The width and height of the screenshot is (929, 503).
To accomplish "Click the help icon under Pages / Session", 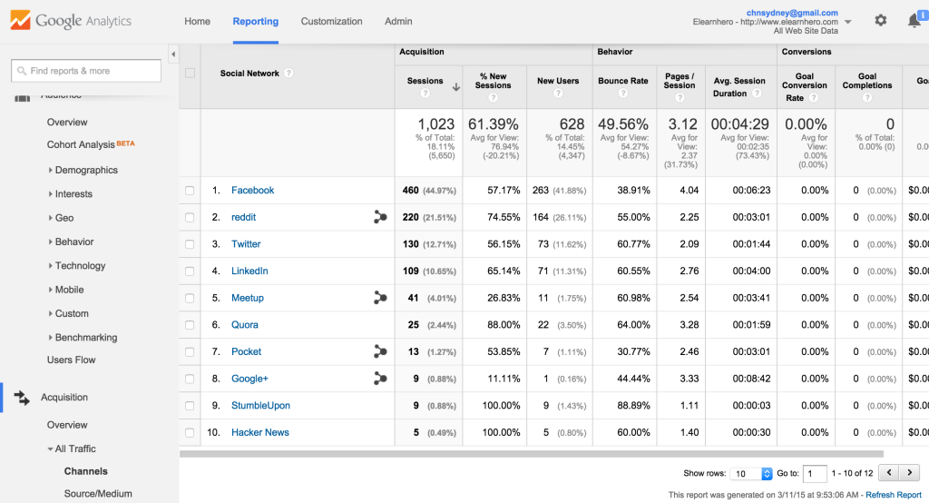I will tap(680, 97).
